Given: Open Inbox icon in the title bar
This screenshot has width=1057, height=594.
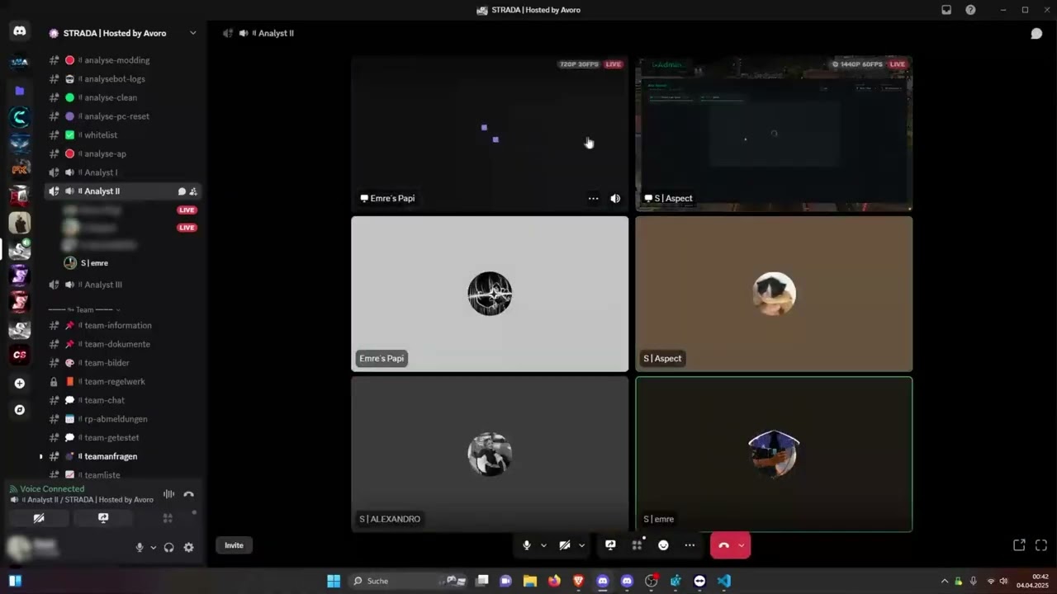Looking at the screenshot, I should coord(946,10).
